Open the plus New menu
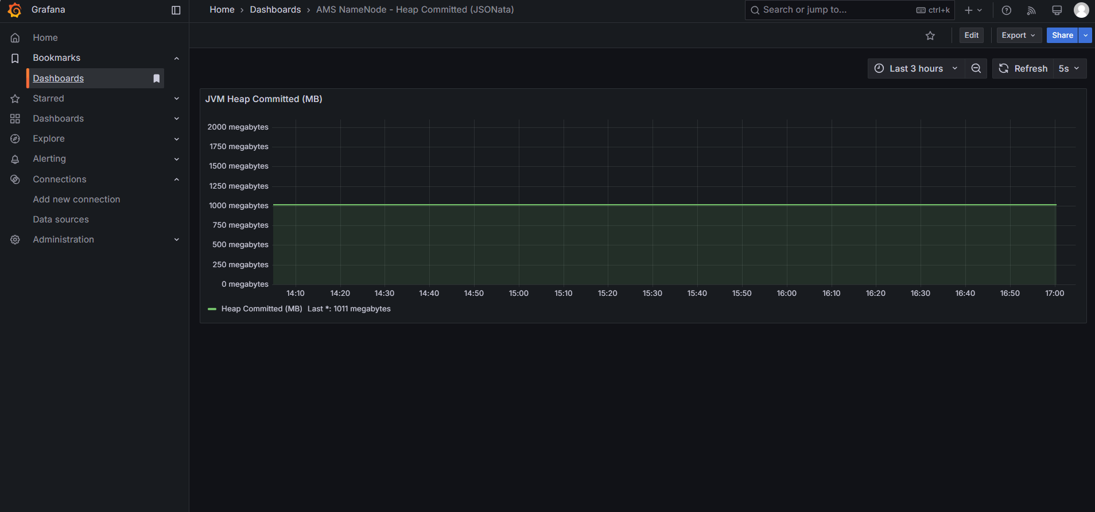Screen dimensions: 1095x512 973,10
